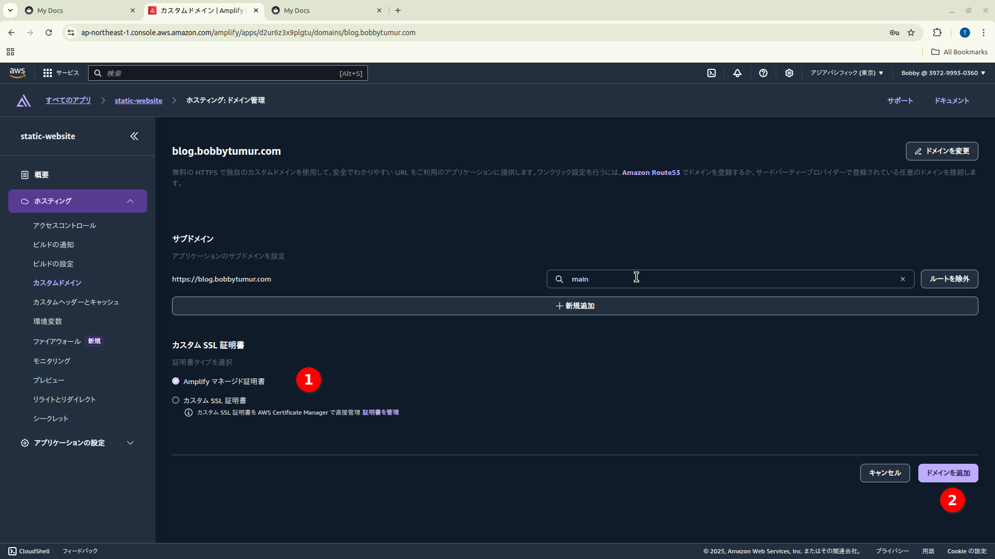Open CloudShell from the top navigation bar
The image size is (995, 559).
[711, 73]
